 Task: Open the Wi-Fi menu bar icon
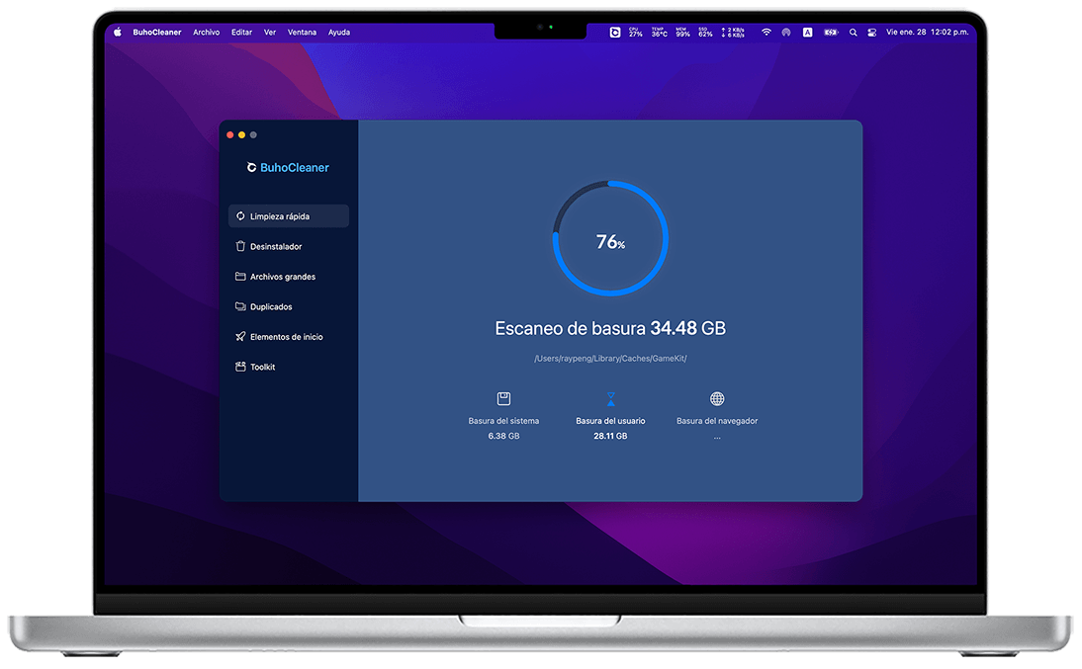766,32
